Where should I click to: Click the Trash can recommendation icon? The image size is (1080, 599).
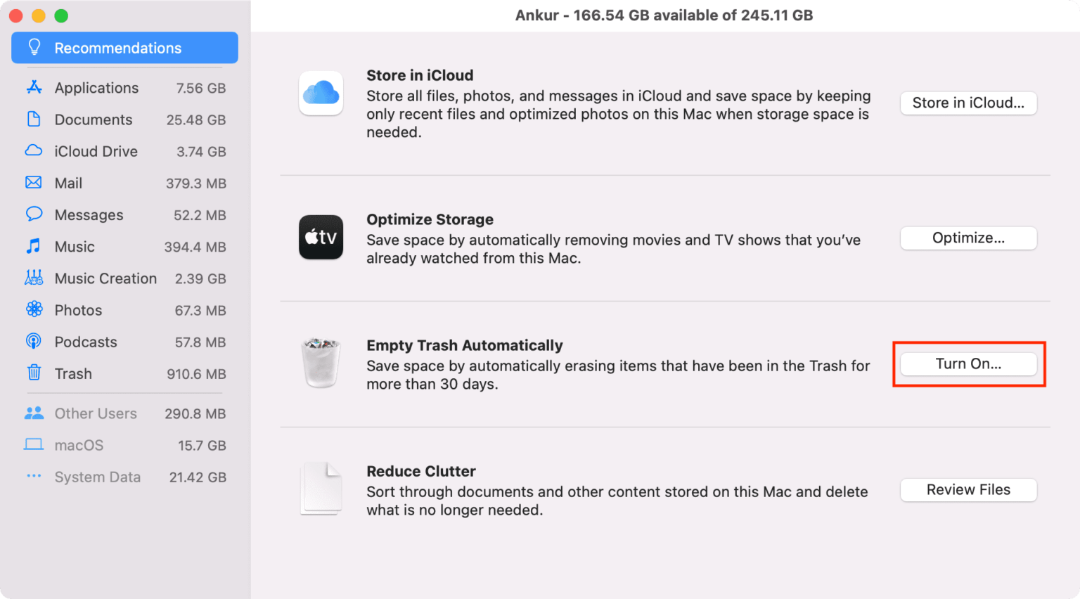click(321, 363)
